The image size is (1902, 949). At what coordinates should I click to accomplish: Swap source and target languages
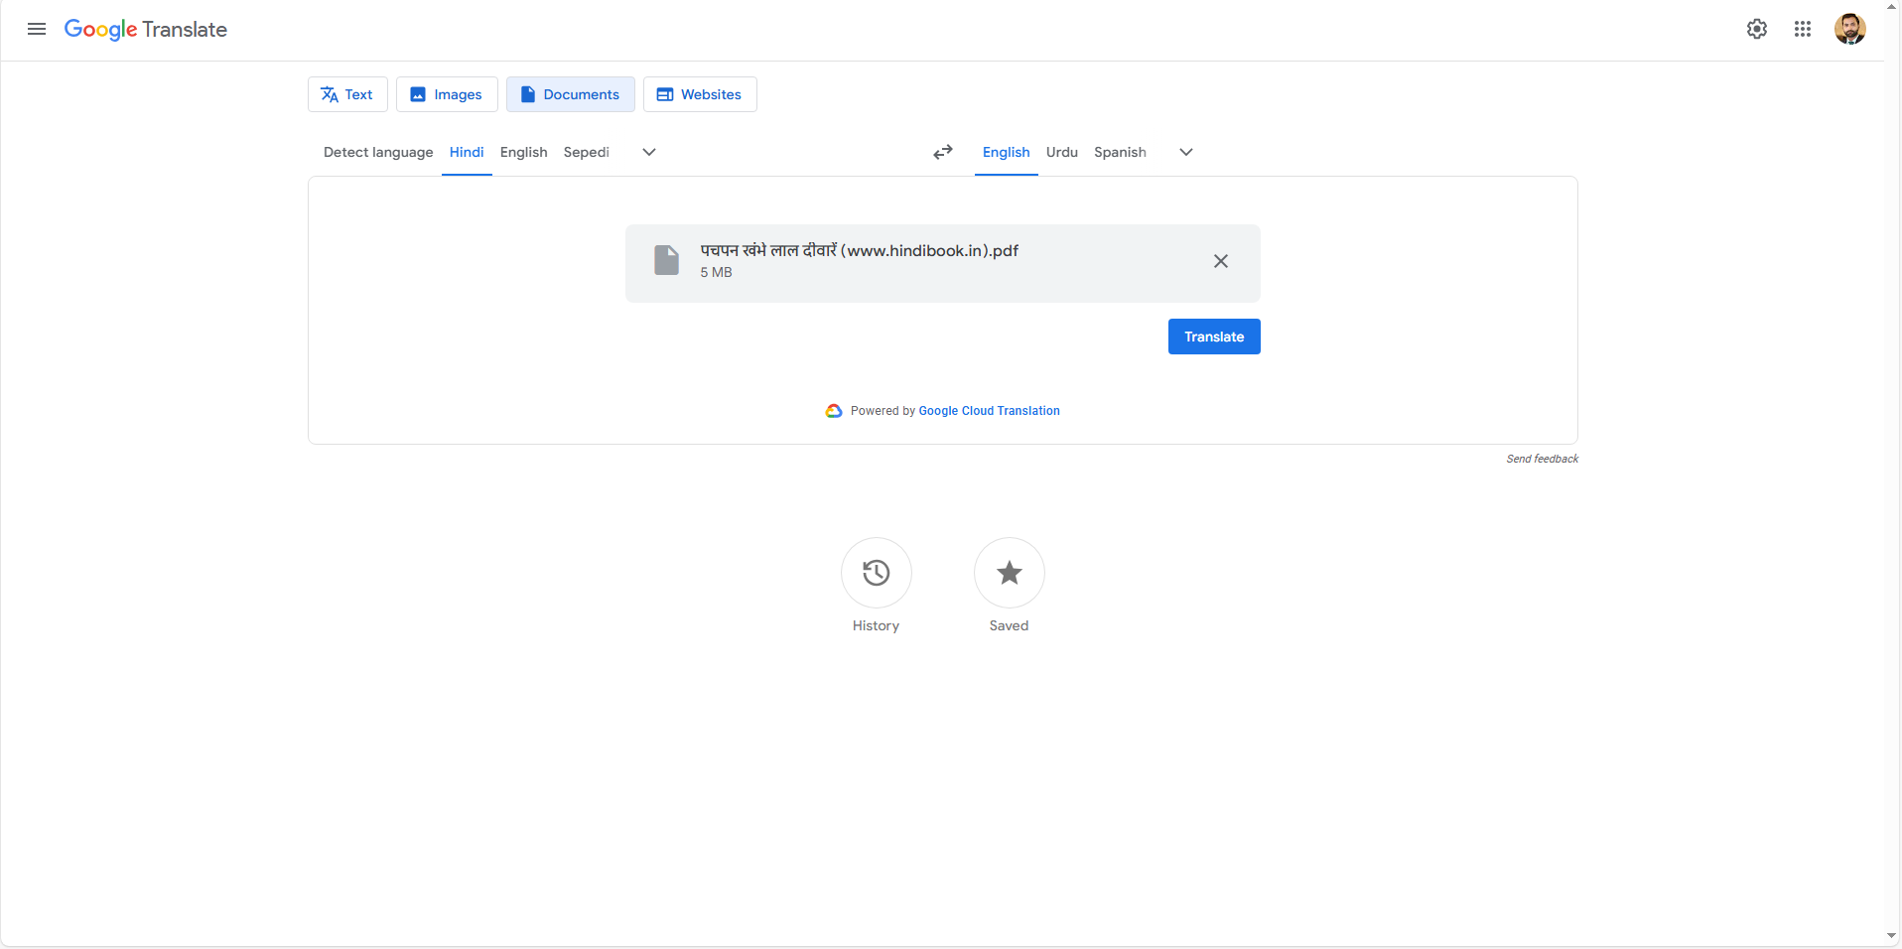pos(941,152)
